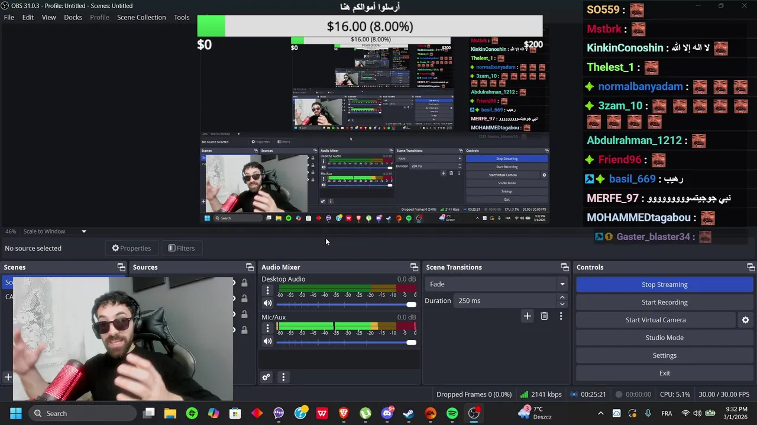This screenshot has width=757, height=425.
Task: Toggle the bottom source lock
Action: pyautogui.click(x=244, y=330)
